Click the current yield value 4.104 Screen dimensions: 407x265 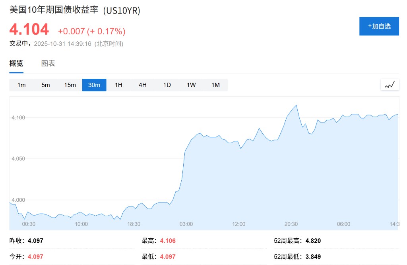(x=29, y=29)
